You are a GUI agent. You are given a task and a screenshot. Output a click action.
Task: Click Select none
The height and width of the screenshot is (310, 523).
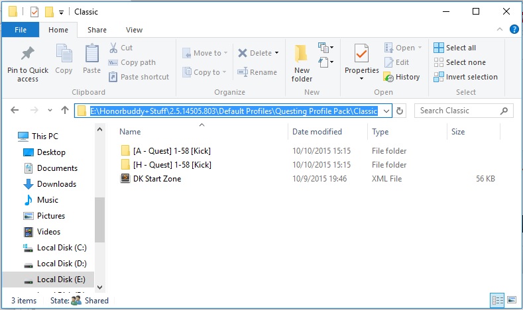click(459, 62)
